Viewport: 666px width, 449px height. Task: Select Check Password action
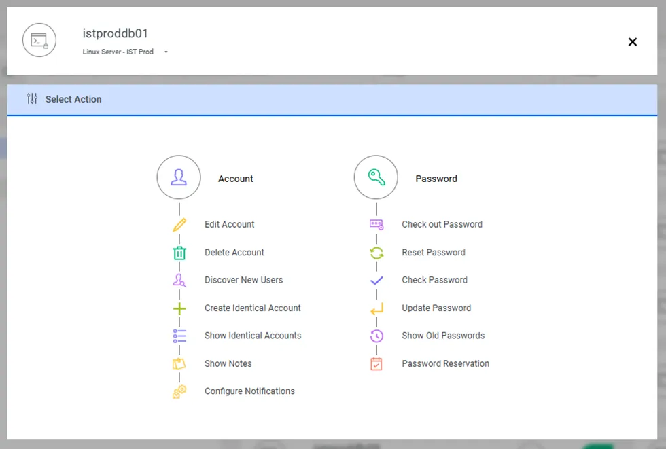click(434, 280)
